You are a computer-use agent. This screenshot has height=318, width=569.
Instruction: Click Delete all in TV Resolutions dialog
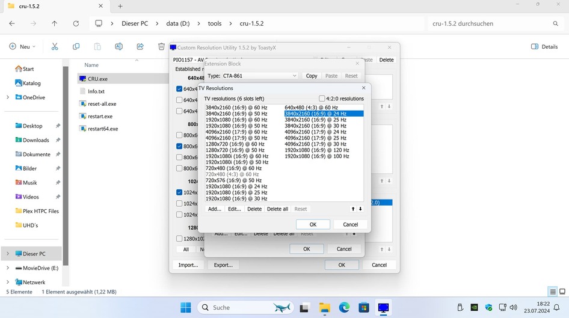(x=277, y=209)
